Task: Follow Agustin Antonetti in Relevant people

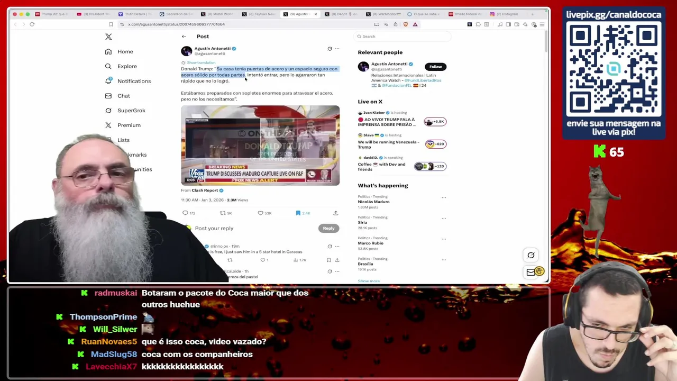Action: pyautogui.click(x=435, y=67)
